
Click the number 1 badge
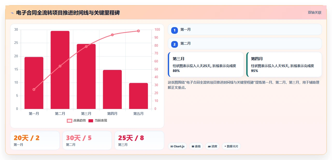[175, 30]
